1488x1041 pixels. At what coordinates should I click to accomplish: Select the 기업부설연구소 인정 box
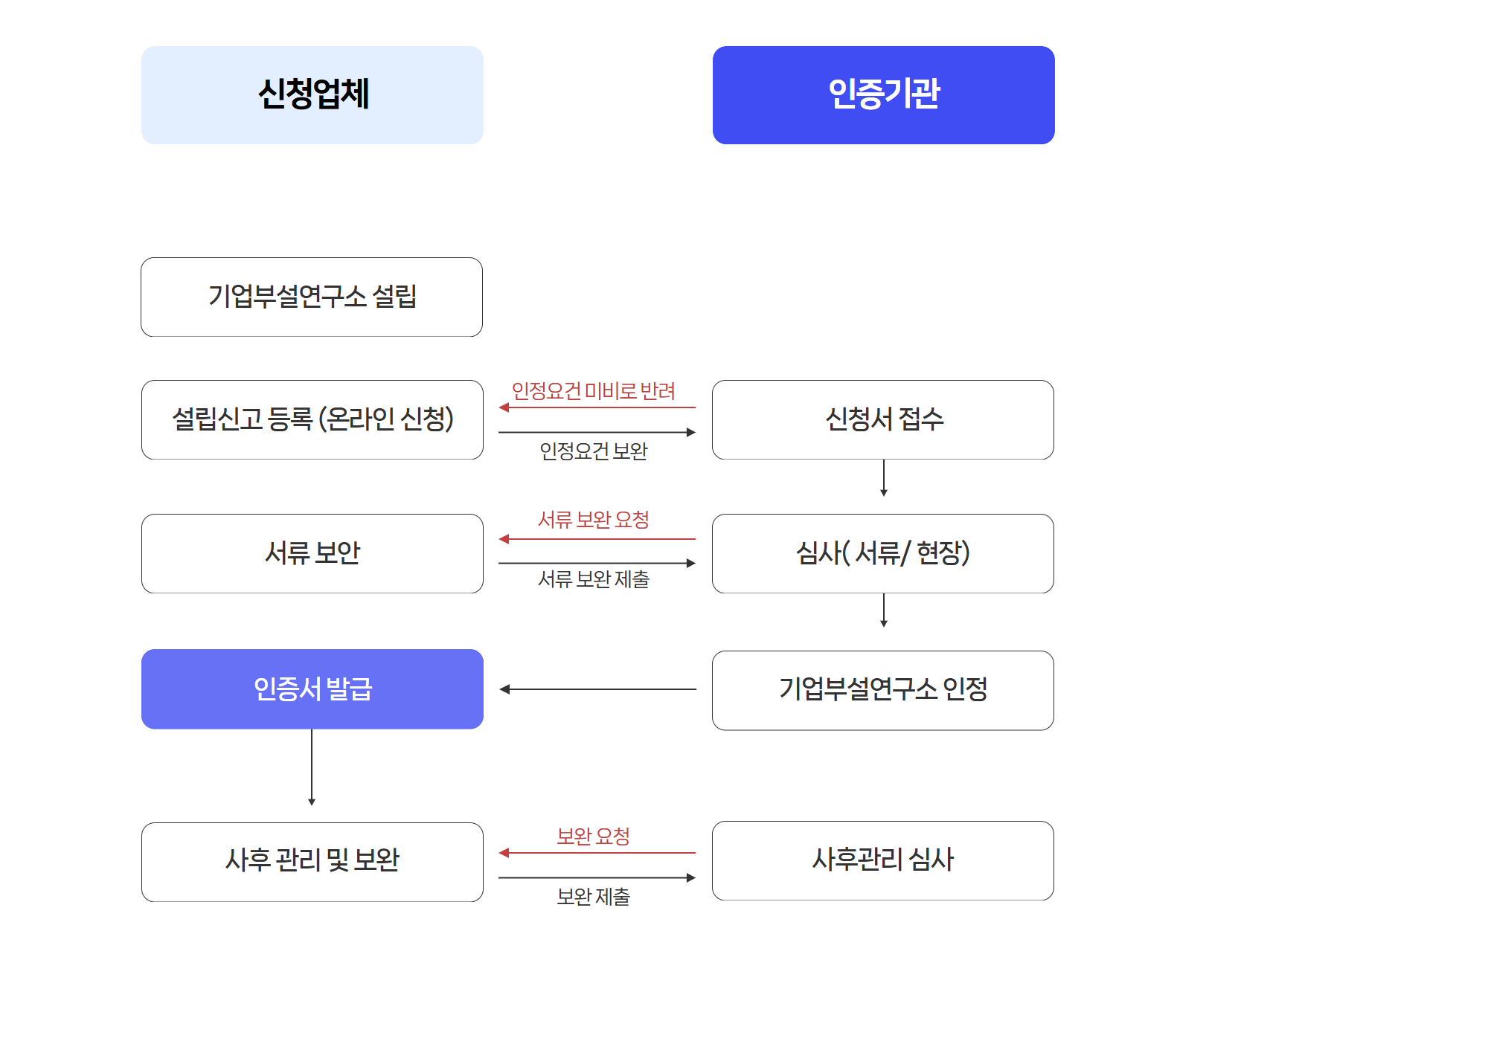[883, 690]
